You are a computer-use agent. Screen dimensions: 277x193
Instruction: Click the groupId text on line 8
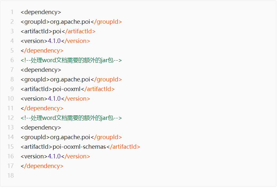(70, 80)
